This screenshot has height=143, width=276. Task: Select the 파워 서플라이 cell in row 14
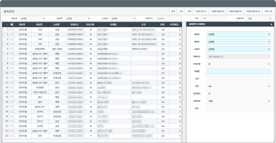pyautogui.click(x=40, y=92)
